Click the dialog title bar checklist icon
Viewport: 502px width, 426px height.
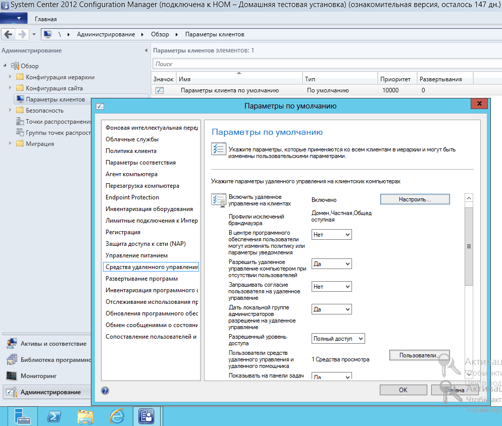coord(100,106)
